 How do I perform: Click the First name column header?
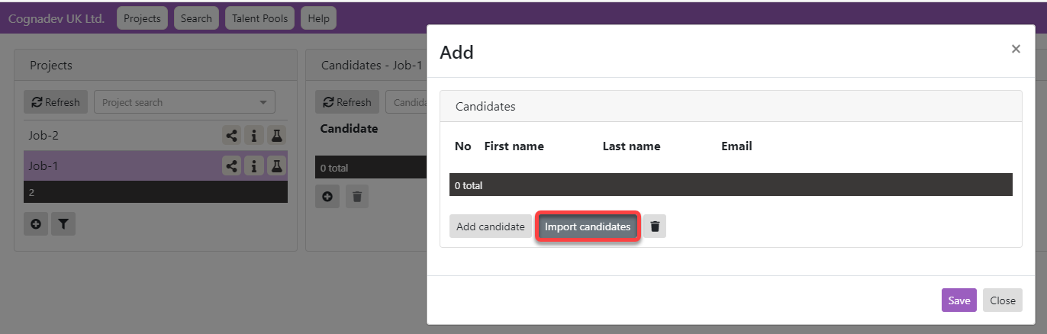(514, 146)
